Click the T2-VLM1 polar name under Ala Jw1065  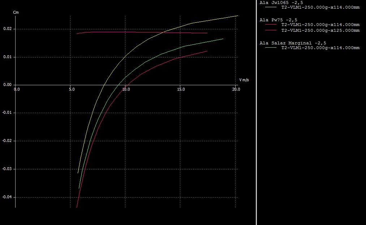tap(320, 7)
